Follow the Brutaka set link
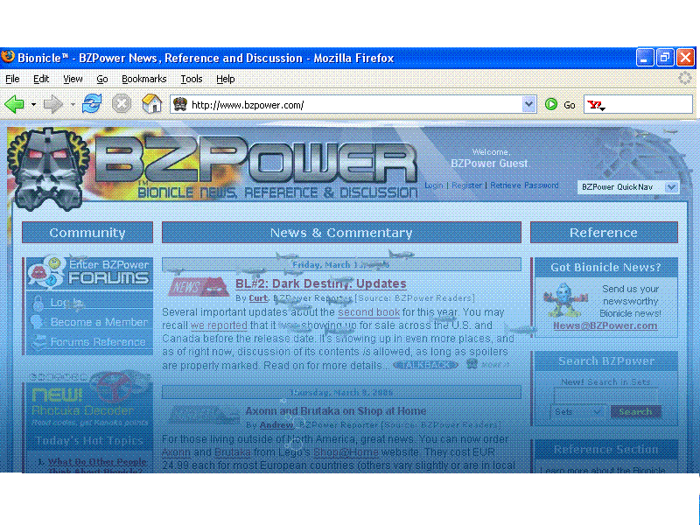700x525 pixels. [232, 451]
